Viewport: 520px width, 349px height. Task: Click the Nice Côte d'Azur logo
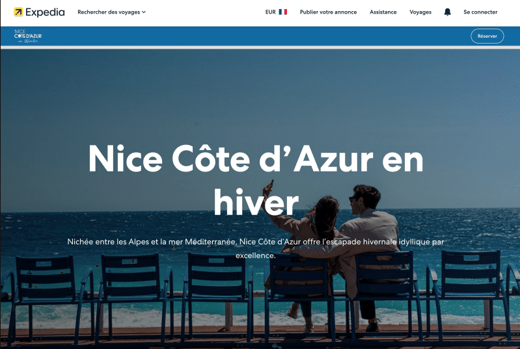[28, 36]
